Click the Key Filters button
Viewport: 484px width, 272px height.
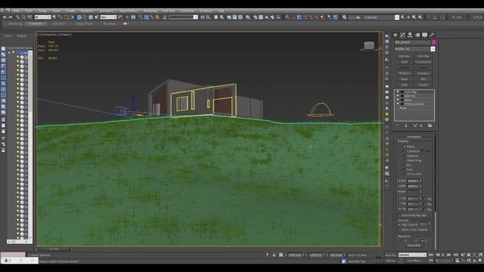click(414, 261)
